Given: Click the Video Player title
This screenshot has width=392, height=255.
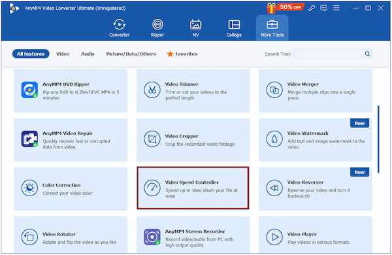Looking at the screenshot, I should pyautogui.click(x=302, y=235).
